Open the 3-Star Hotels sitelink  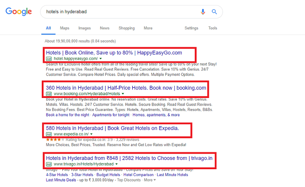[x=82, y=175]
